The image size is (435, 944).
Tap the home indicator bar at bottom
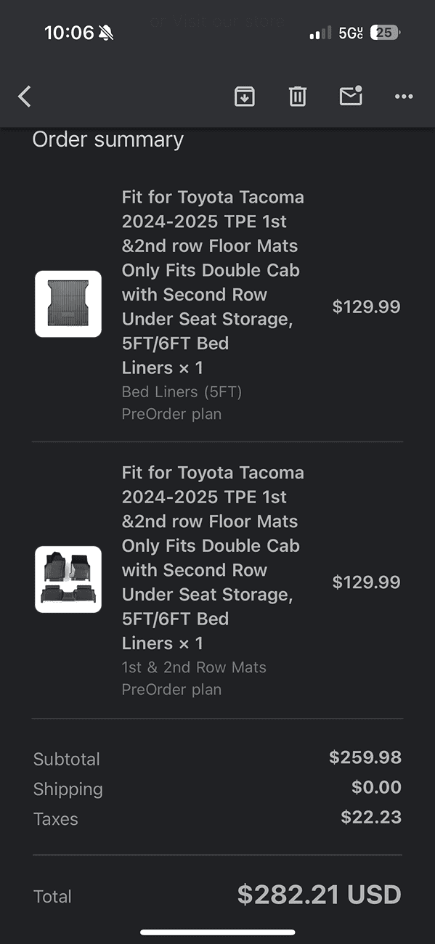[218, 932]
